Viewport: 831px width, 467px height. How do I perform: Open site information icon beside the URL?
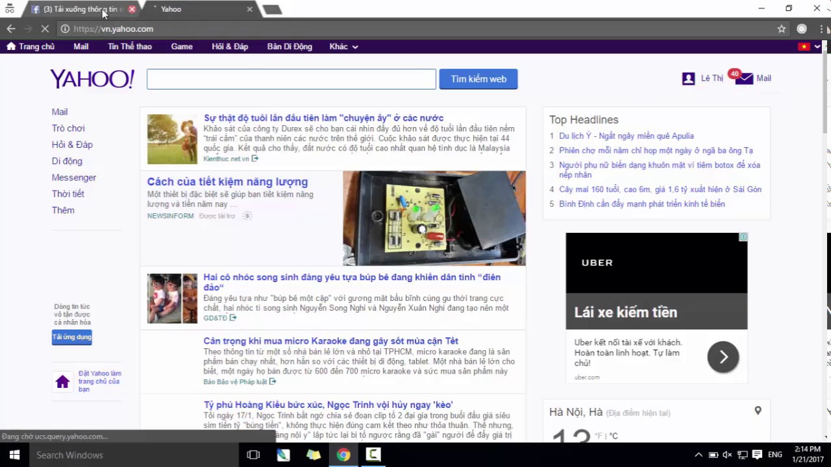tap(65, 29)
